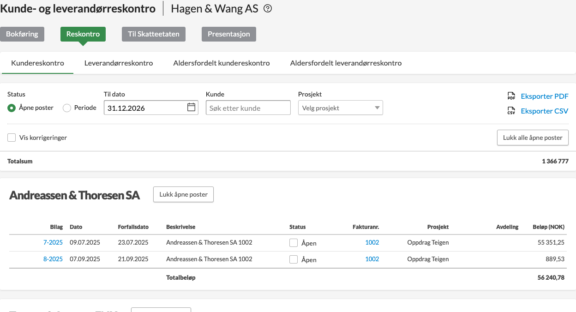Image resolution: width=576 pixels, height=312 pixels.
Task: Click Lukk åpne poster for Andreassen & Thoresen
Action: 184,194
